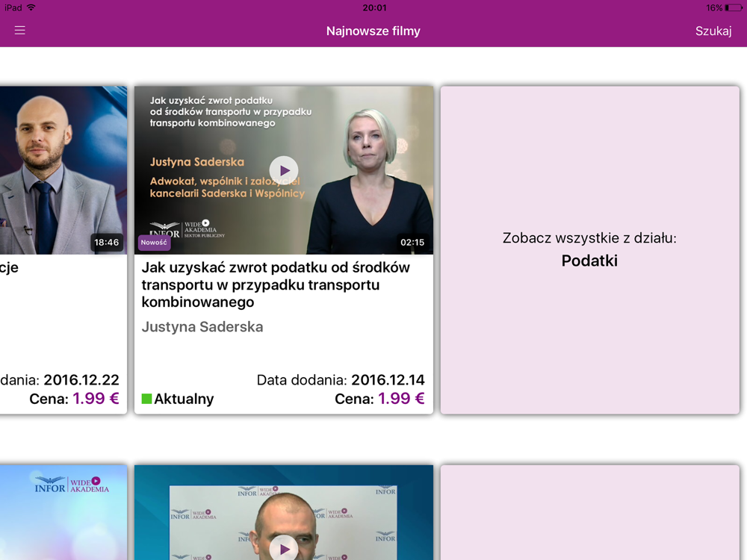The image size is (747, 560).
Task: Click the Najnowsze filmy header title
Action: click(373, 31)
